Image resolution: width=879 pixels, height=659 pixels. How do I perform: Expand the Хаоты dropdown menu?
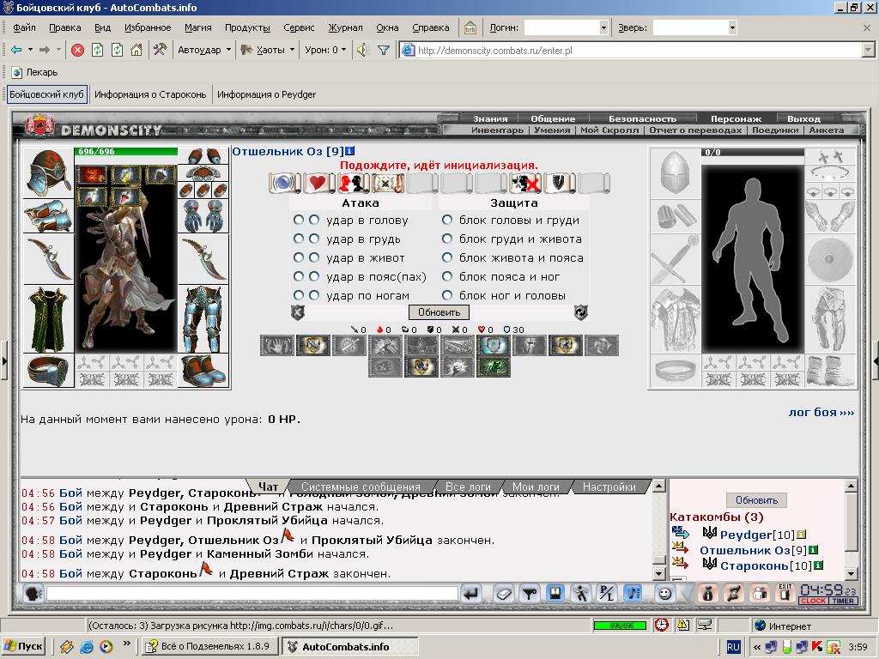pyautogui.click(x=268, y=51)
